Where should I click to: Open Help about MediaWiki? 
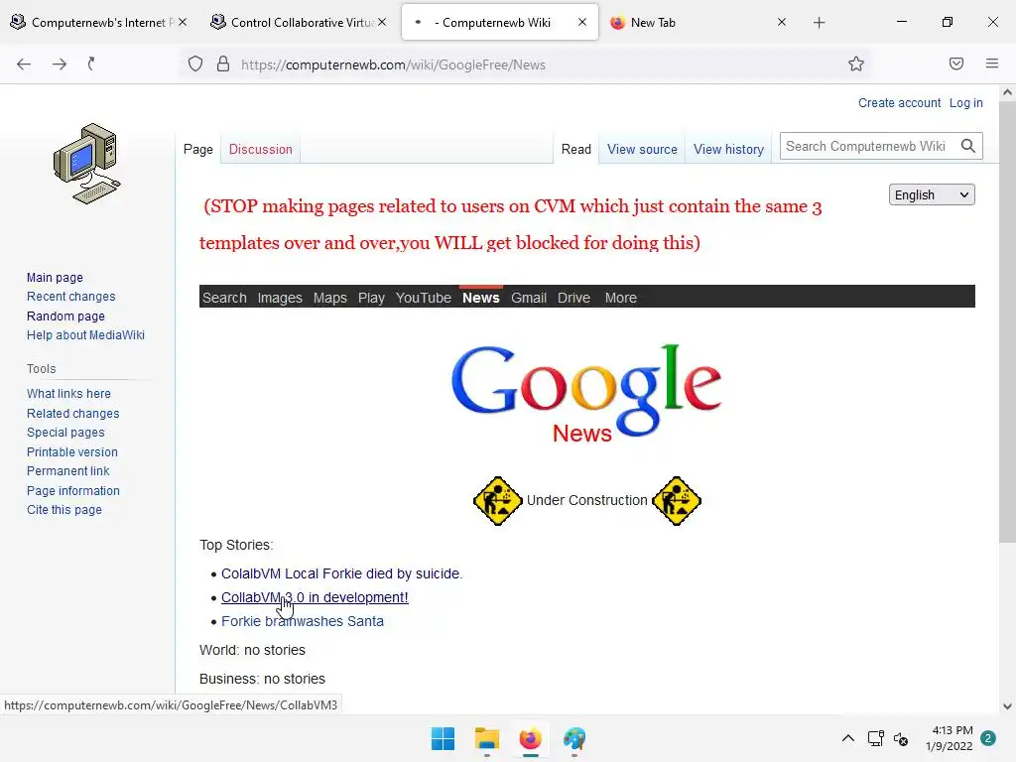(85, 335)
